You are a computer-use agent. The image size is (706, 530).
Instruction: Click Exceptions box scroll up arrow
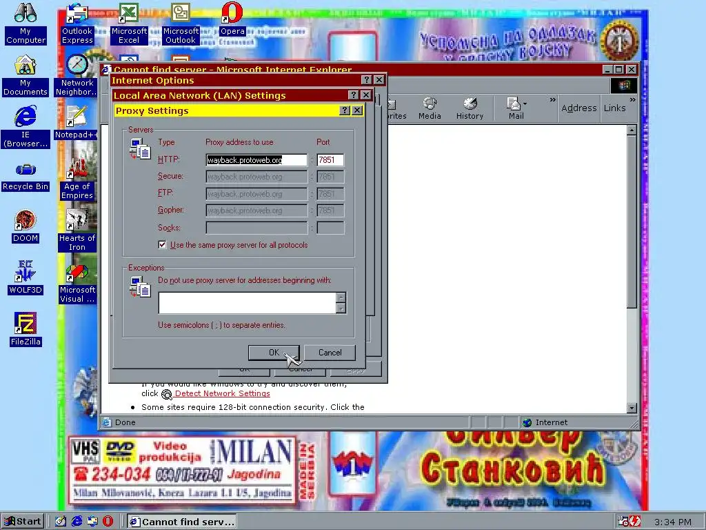point(341,297)
